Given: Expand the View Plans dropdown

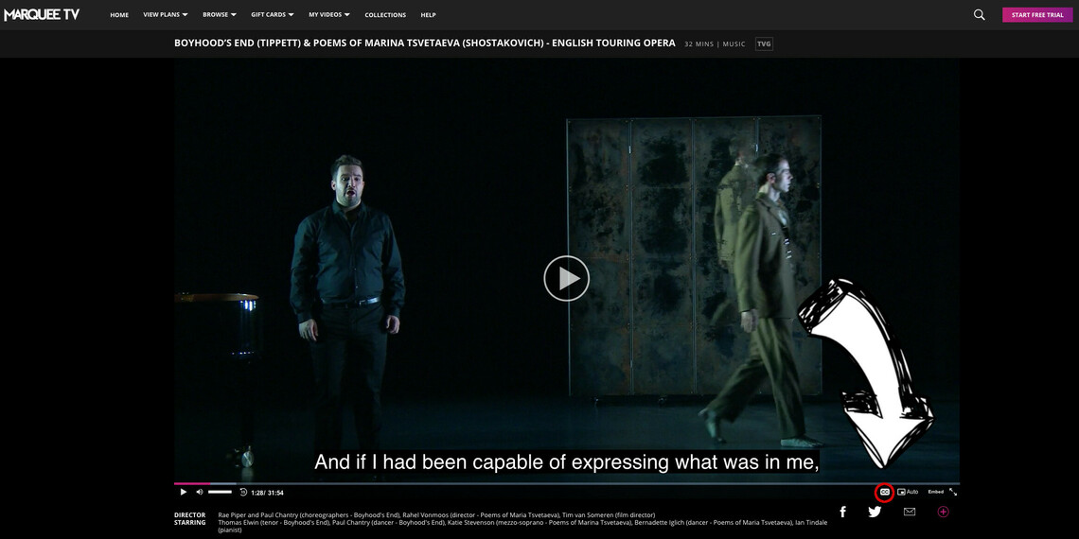Looking at the screenshot, I should point(165,14).
